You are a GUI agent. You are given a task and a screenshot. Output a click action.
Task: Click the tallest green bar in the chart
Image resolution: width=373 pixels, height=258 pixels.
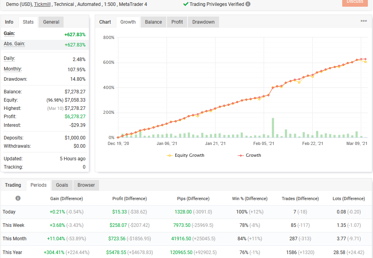(273, 128)
